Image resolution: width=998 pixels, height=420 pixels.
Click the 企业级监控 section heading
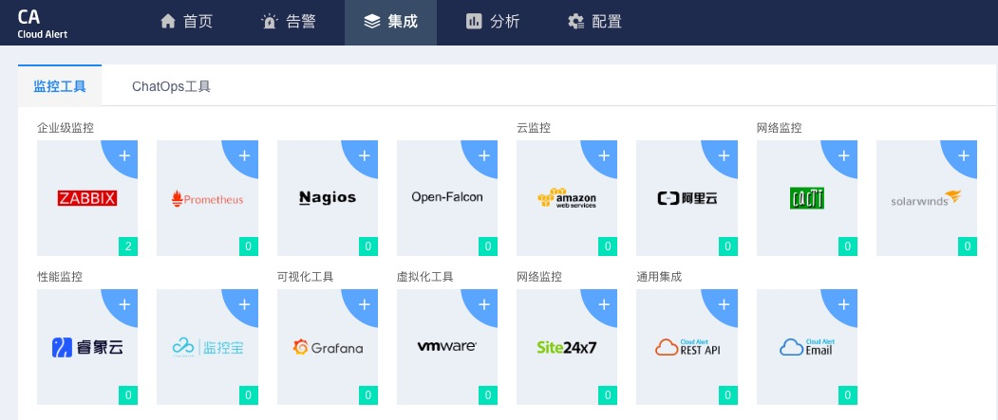[x=66, y=128]
